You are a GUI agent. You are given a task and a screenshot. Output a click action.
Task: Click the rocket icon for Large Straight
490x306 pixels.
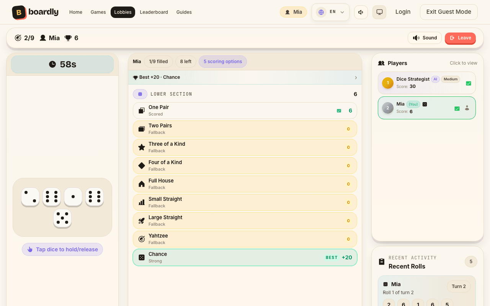click(142, 221)
